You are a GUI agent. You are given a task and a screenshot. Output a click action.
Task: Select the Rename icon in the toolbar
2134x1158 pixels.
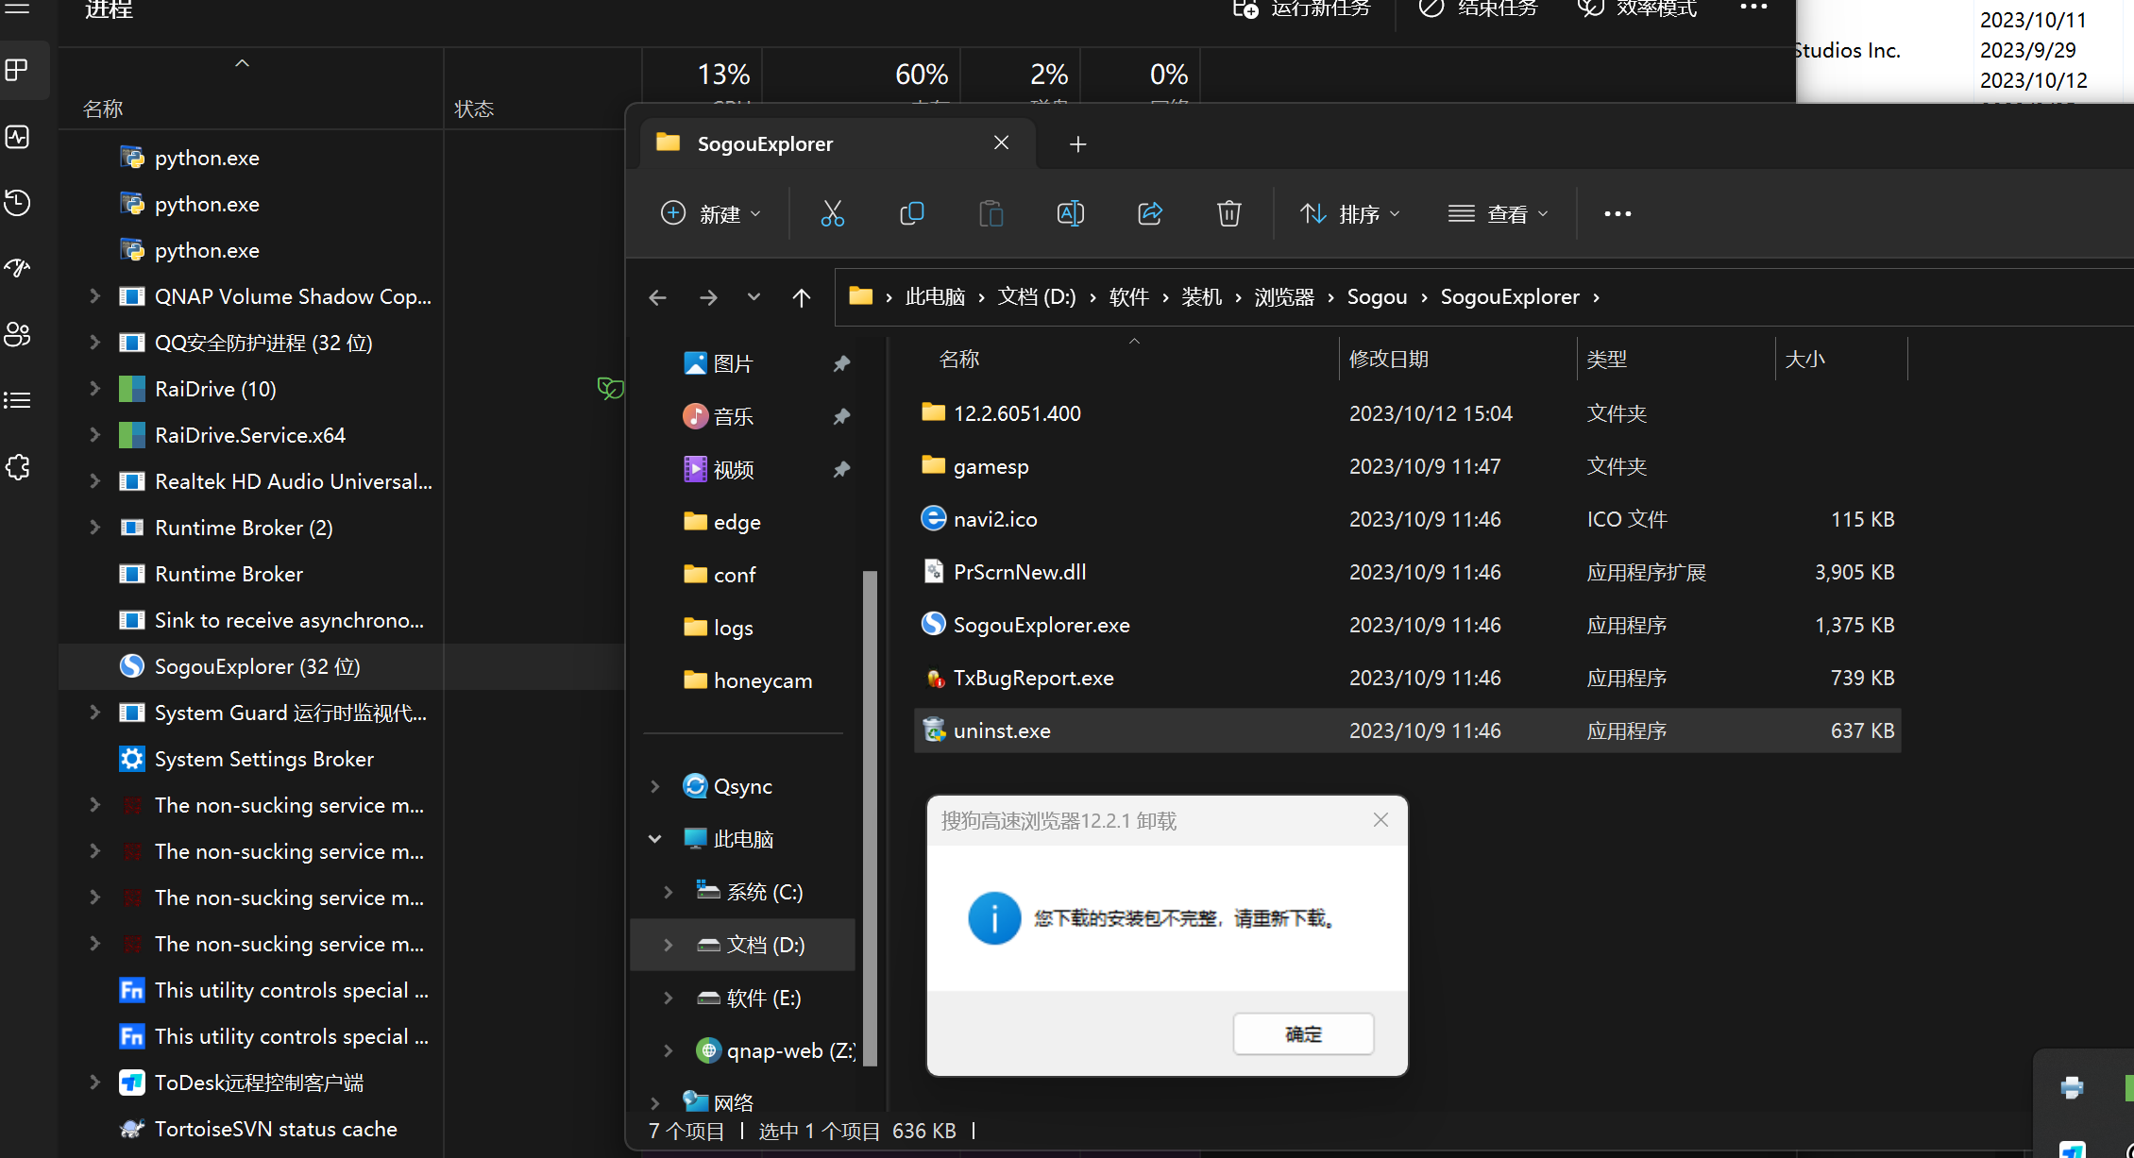pos(1070,213)
